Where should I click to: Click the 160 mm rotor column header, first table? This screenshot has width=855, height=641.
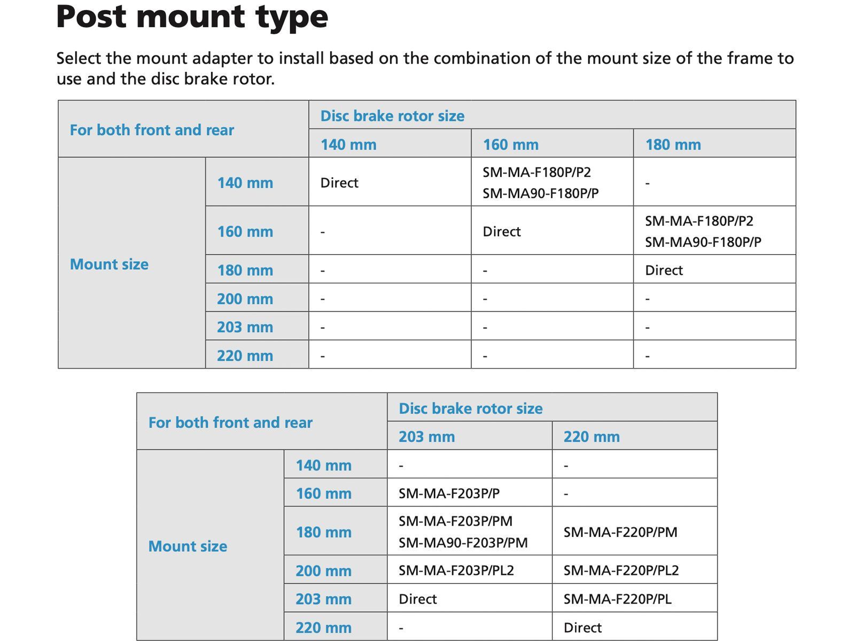(510, 144)
